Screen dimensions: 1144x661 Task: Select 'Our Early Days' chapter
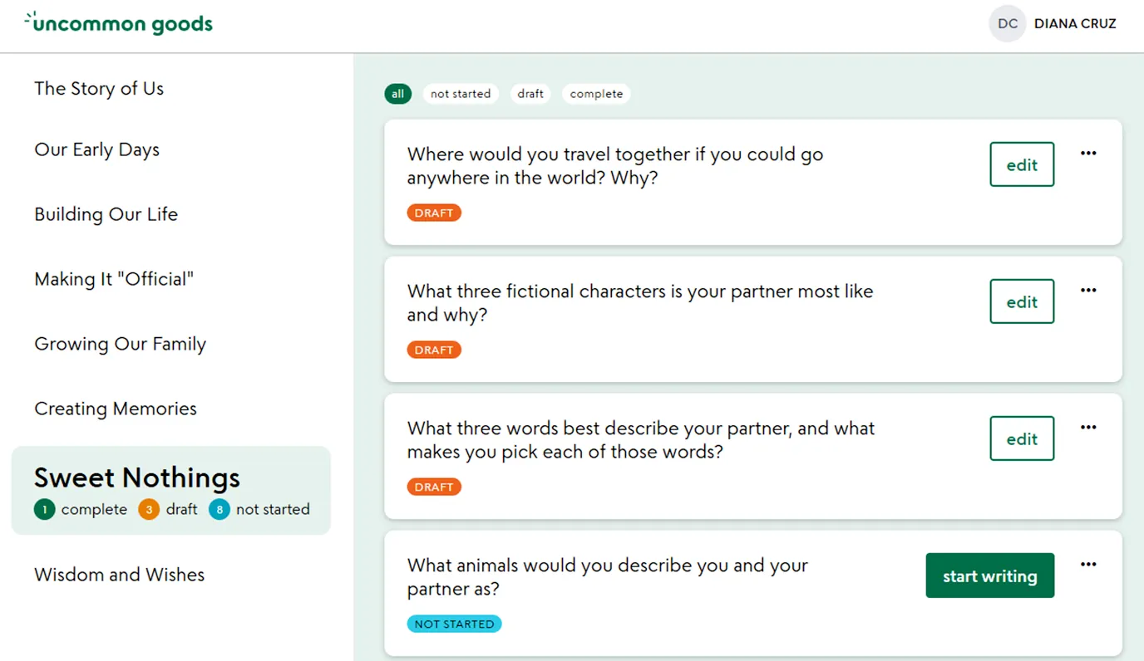(96, 150)
